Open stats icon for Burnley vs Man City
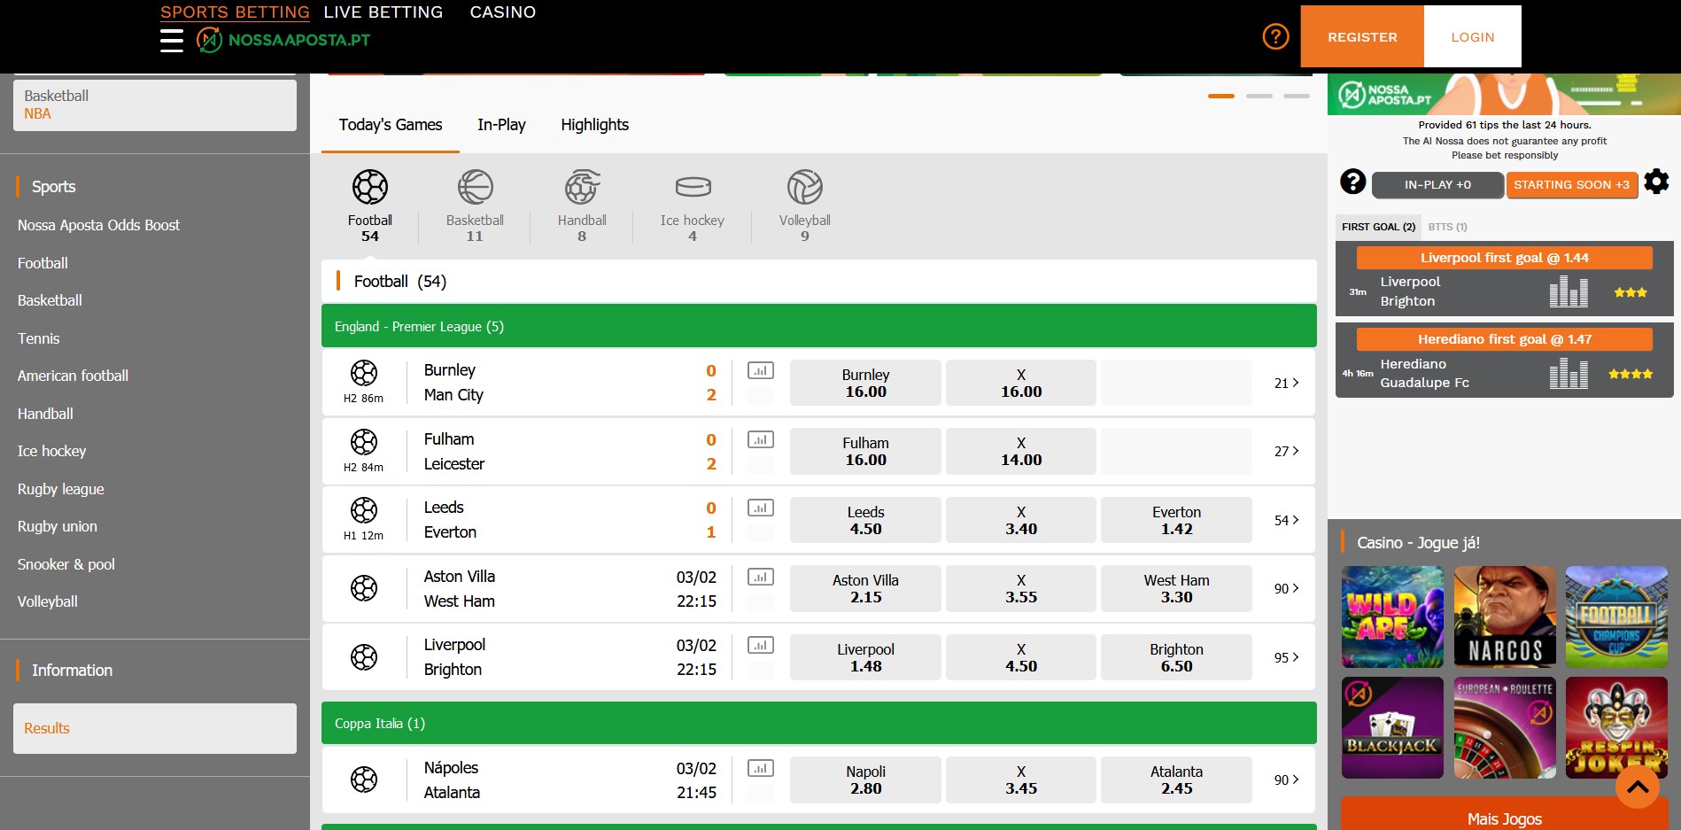Viewport: 1681px width, 830px height. tap(761, 370)
